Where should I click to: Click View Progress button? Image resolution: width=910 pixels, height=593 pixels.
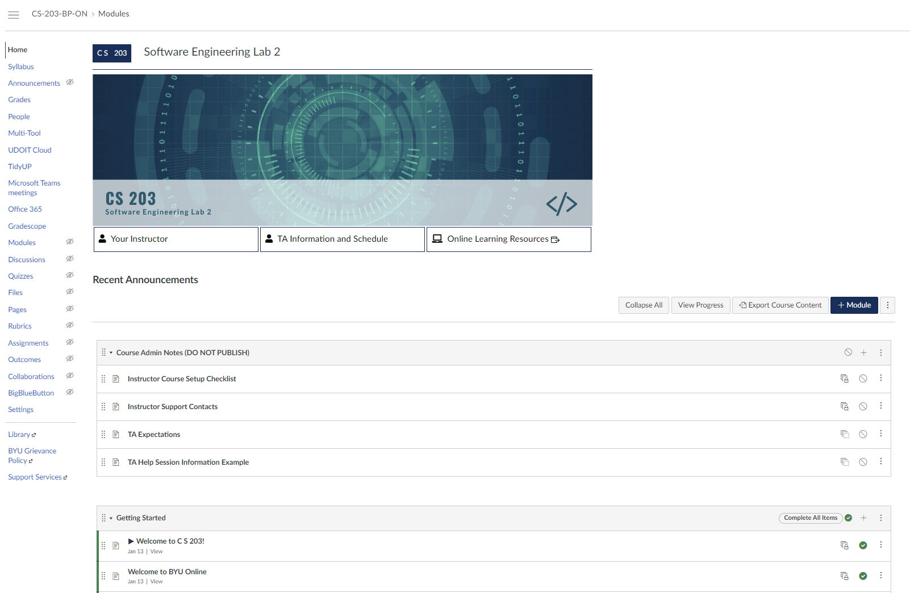pyautogui.click(x=700, y=305)
